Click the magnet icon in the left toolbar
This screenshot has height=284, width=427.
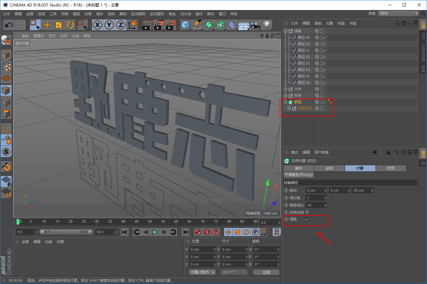tap(6, 167)
